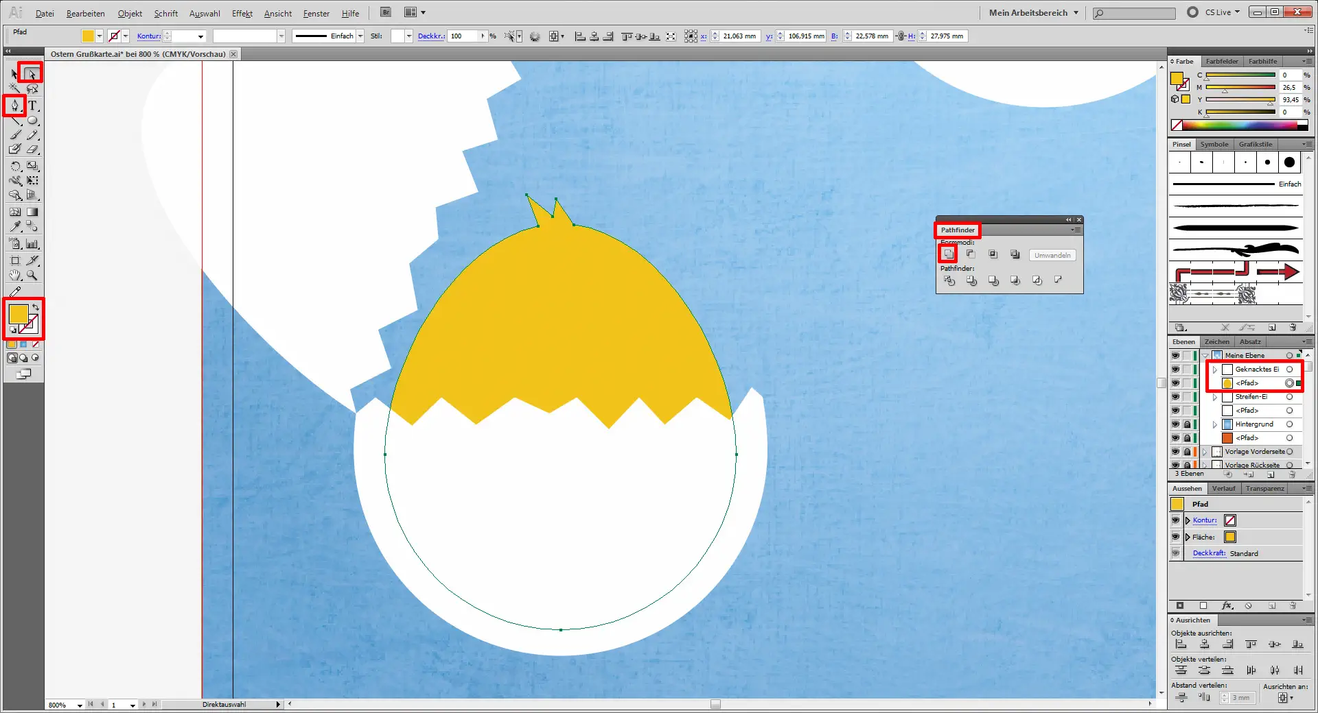Collapse the Meine Ebene layer
This screenshot has width=1318, height=713.
pos(1205,356)
